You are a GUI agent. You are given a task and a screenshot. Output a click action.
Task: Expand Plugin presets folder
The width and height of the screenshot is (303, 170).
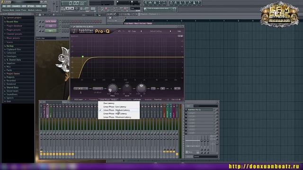coord(14,30)
